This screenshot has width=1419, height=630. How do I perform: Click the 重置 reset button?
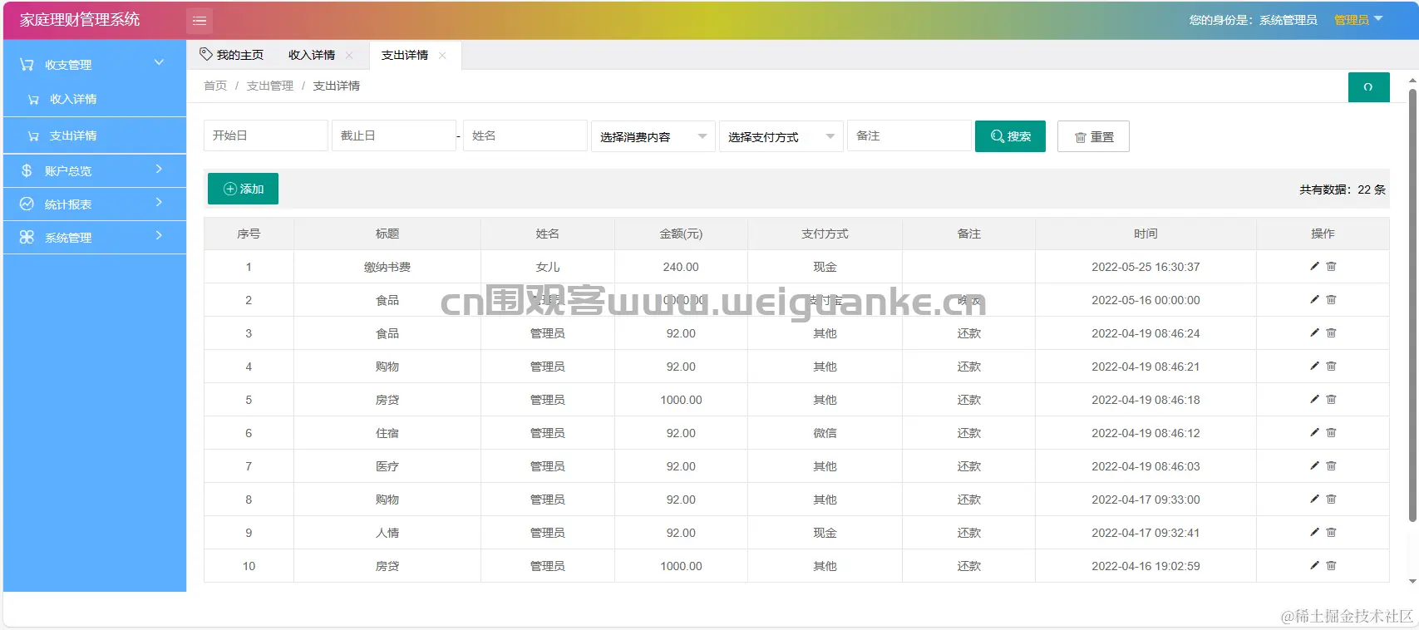(x=1093, y=136)
